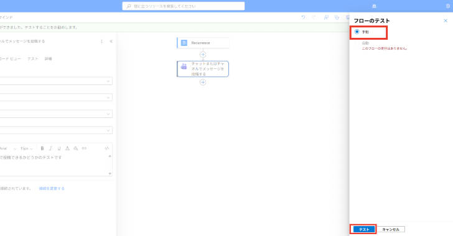The width and height of the screenshot is (453, 236).
Task: Open the feedback icon next to redo
Action: pos(326,17)
